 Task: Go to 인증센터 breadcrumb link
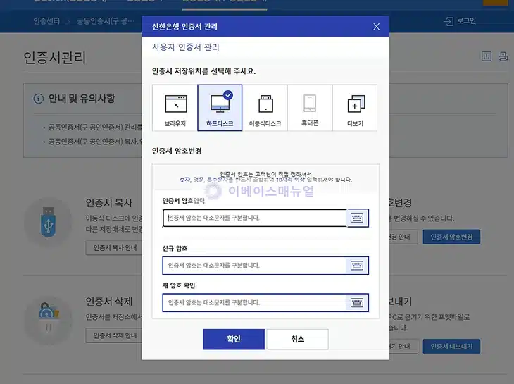point(46,21)
